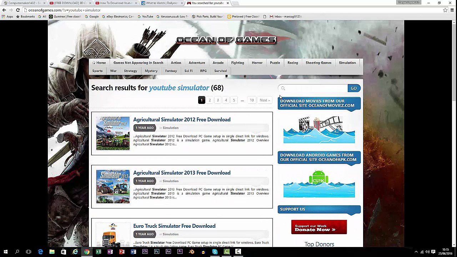Launch After Effects from the taskbar
This screenshot has width=457, height=257.
point(168,252)
